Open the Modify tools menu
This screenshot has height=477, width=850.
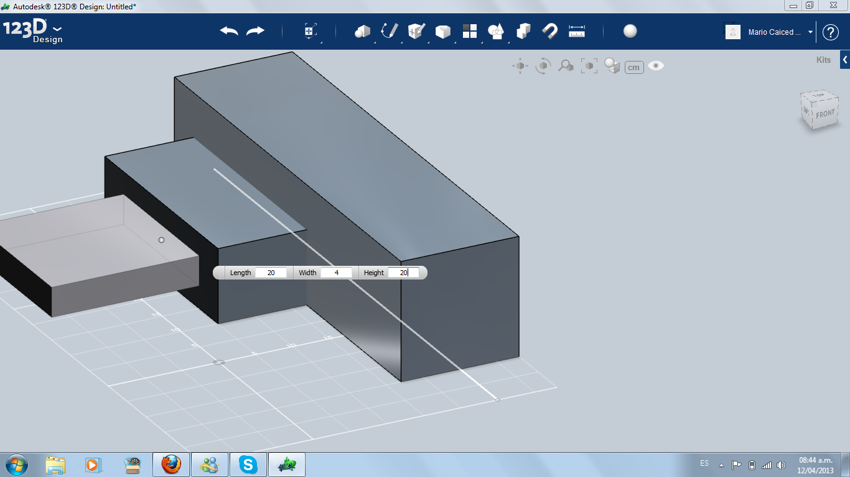(x=443, y=31)
